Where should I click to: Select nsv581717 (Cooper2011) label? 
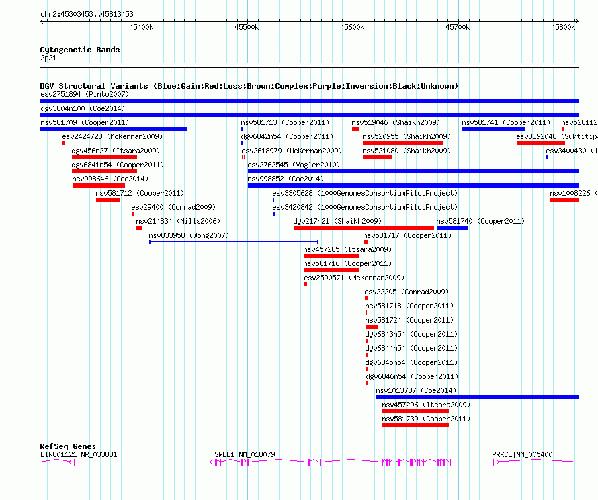click(407, 235)
